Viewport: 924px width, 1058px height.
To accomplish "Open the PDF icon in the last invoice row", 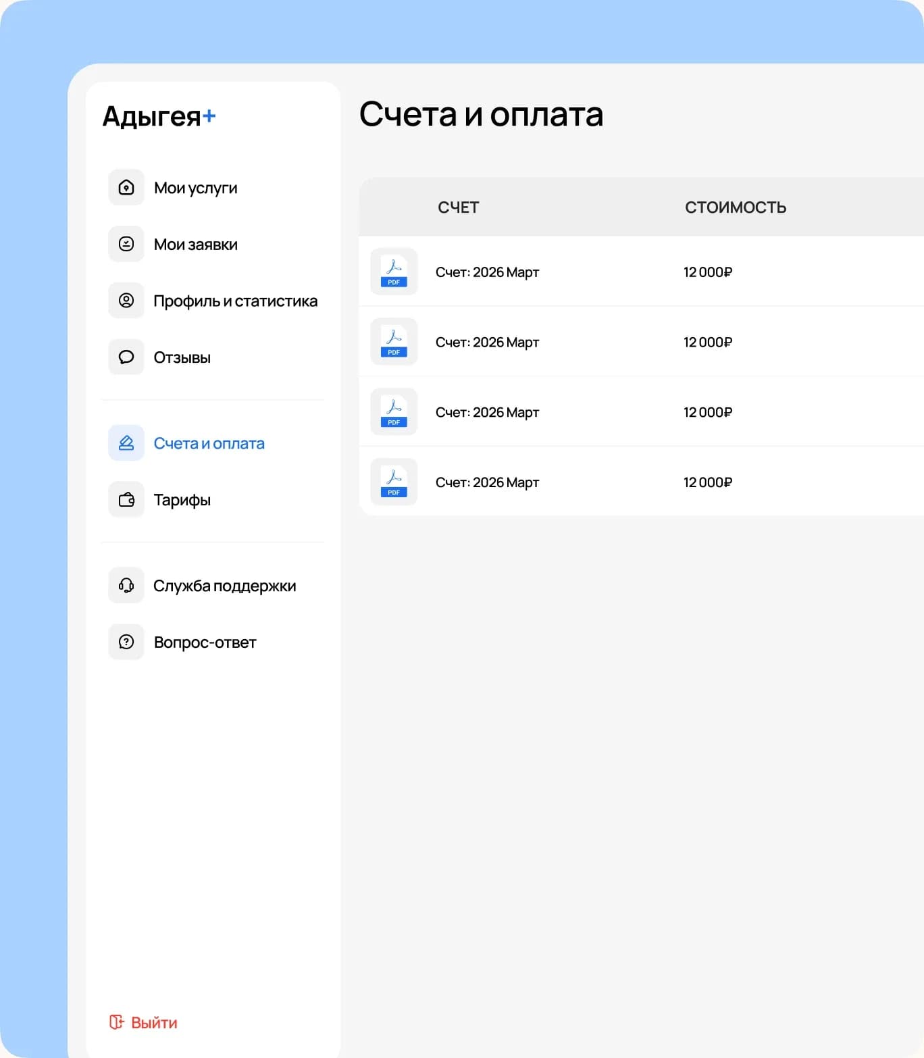I will coord(394,482).
